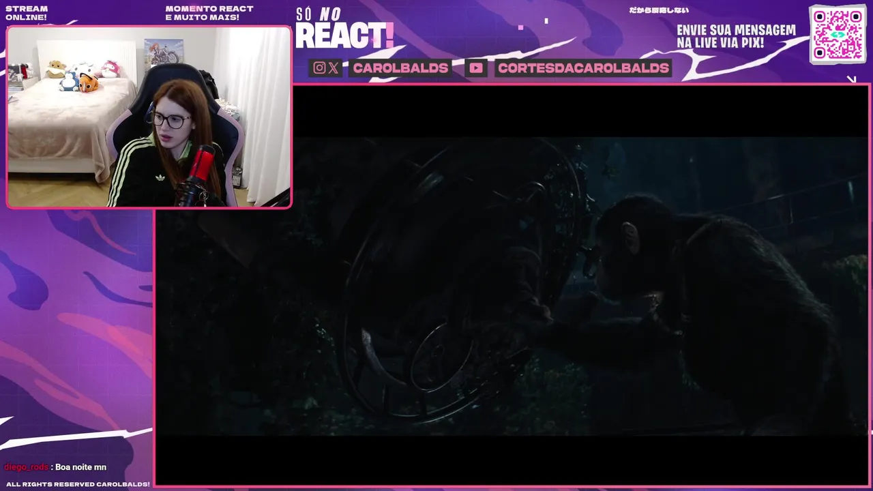Viewport: 873px width, 491px height.
Task: Click the Japanese text at the top
Action: [659, 10]
